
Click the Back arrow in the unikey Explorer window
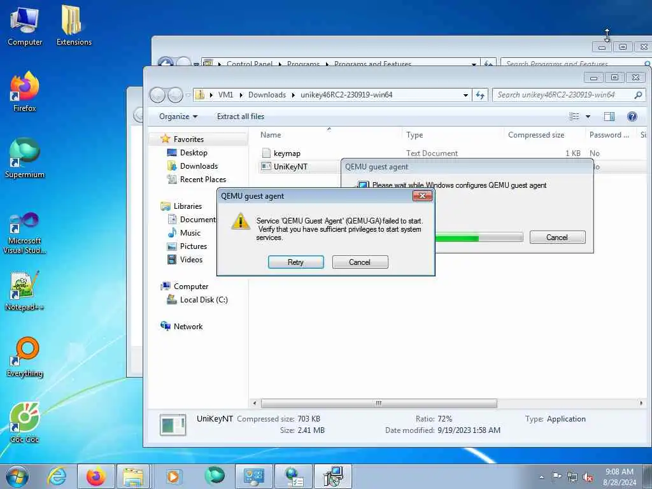pyautogui.click(x=158, y=95)
